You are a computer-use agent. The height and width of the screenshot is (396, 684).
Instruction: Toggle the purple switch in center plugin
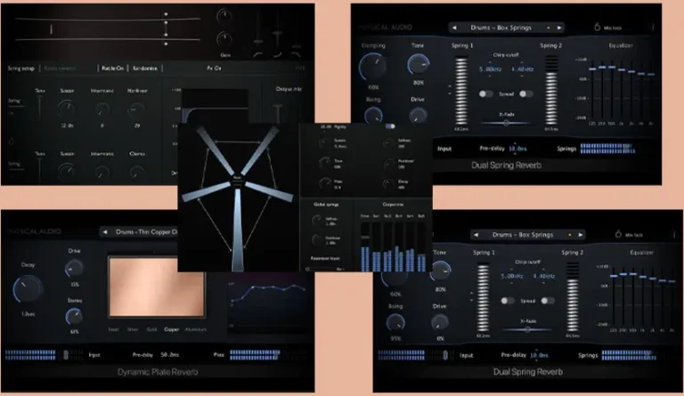point(389,127)
